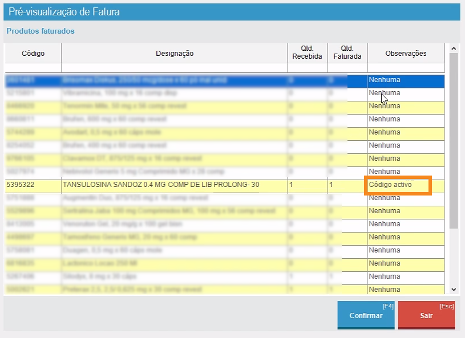Sort by the Observações column header
Viewport: 465px width, 338px height.
406,54
